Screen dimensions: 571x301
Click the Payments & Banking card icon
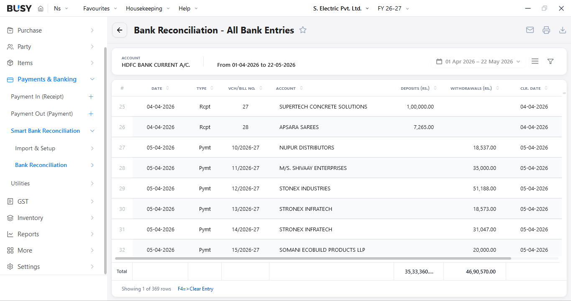10,79
